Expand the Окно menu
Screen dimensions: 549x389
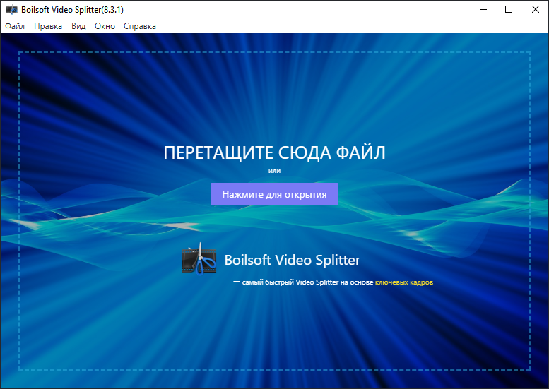click(105, 26)
